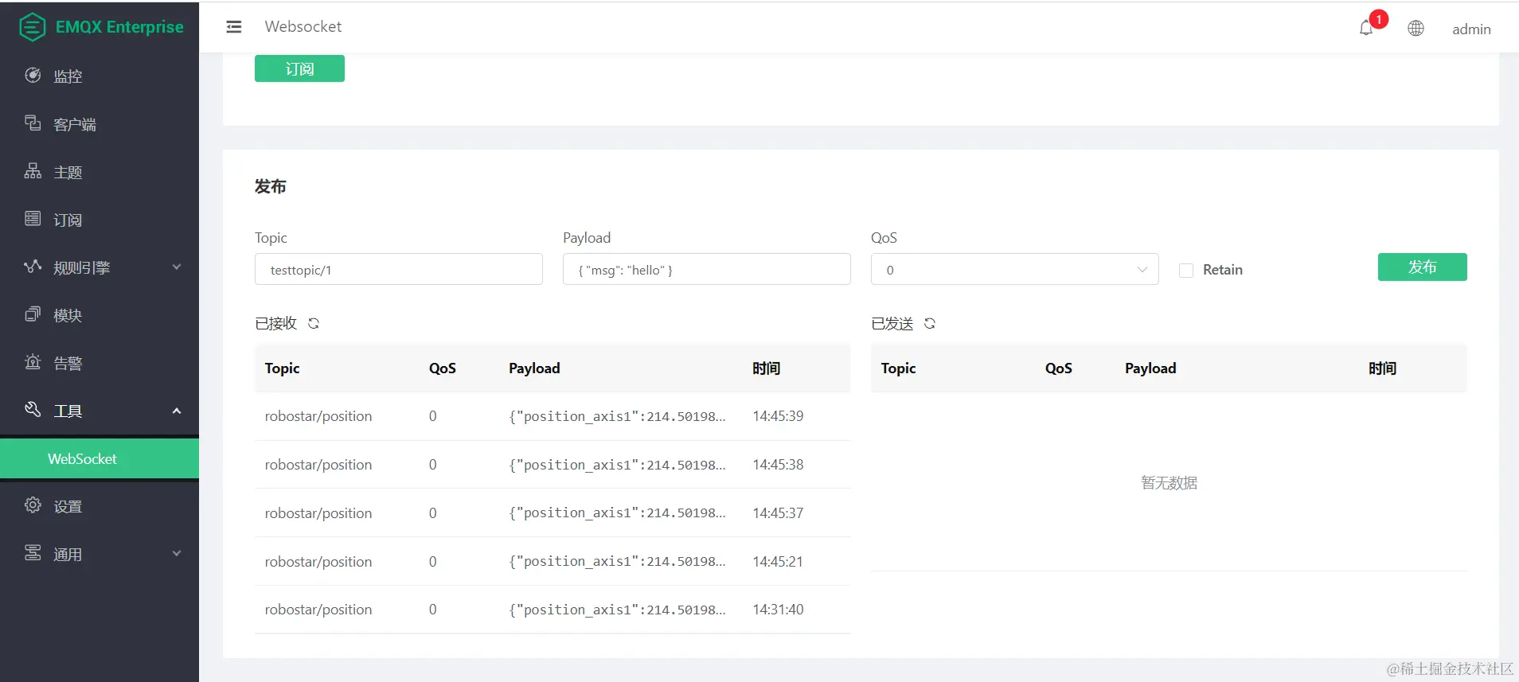Image resolution: width=1519 pixels, height=682 pixels.
Task: Click the Topic input field with testtopic/1
Action: click(399, 269)
